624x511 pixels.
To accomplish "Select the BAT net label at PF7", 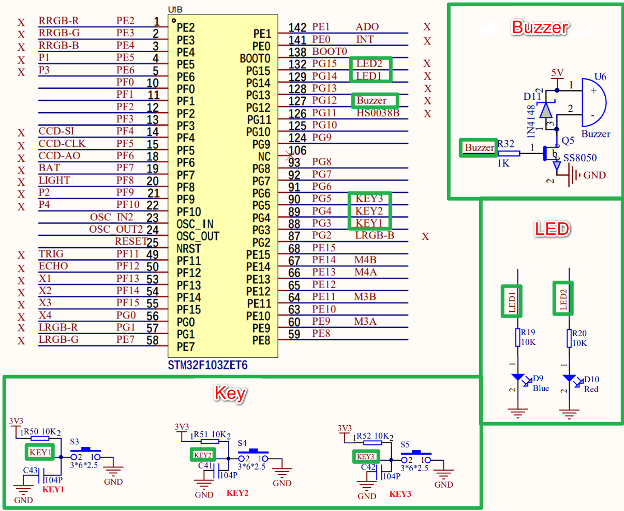I will coord(49,168).
